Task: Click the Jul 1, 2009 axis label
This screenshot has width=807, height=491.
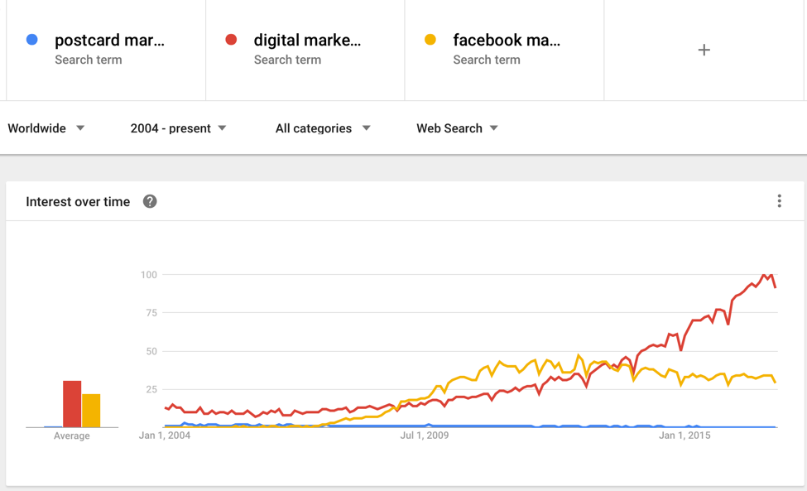Action: [x=425, y=435]
